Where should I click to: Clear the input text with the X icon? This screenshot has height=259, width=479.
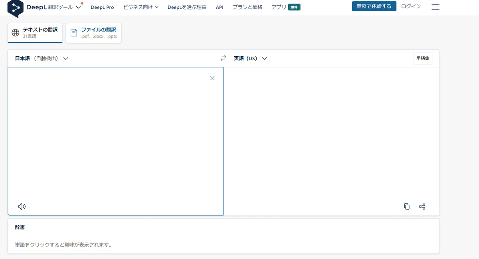(212, 78)
